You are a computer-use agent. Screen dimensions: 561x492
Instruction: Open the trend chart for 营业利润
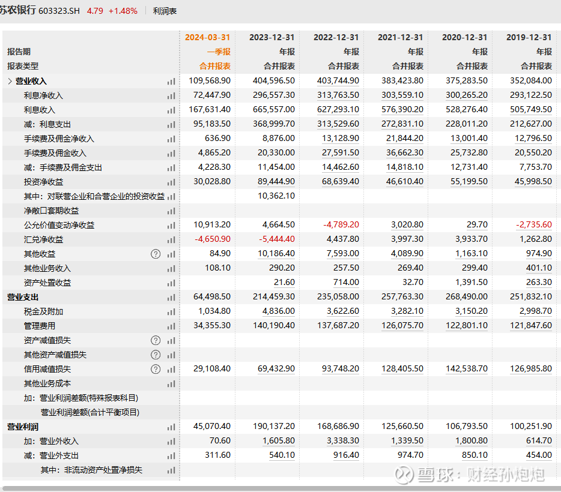click(x=171, y=427)
